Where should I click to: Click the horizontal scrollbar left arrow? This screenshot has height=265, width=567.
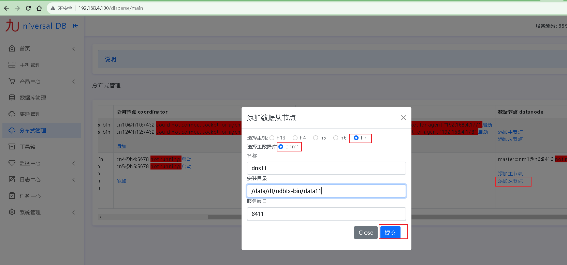tap(101, 217)
